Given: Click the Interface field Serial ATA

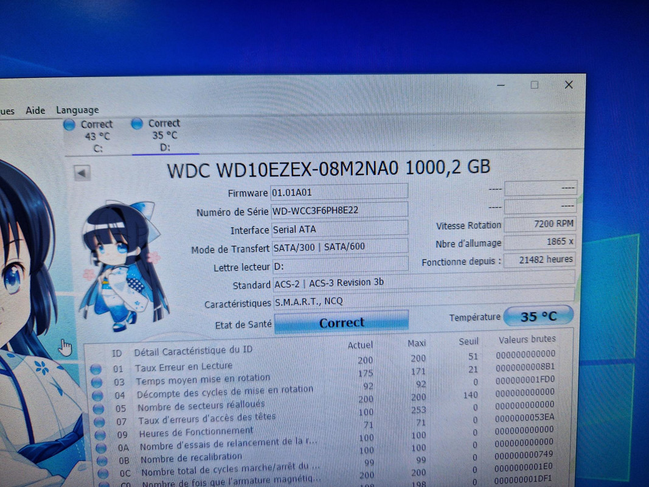Looking at the screenshot, I should click(x=340, y=229).
